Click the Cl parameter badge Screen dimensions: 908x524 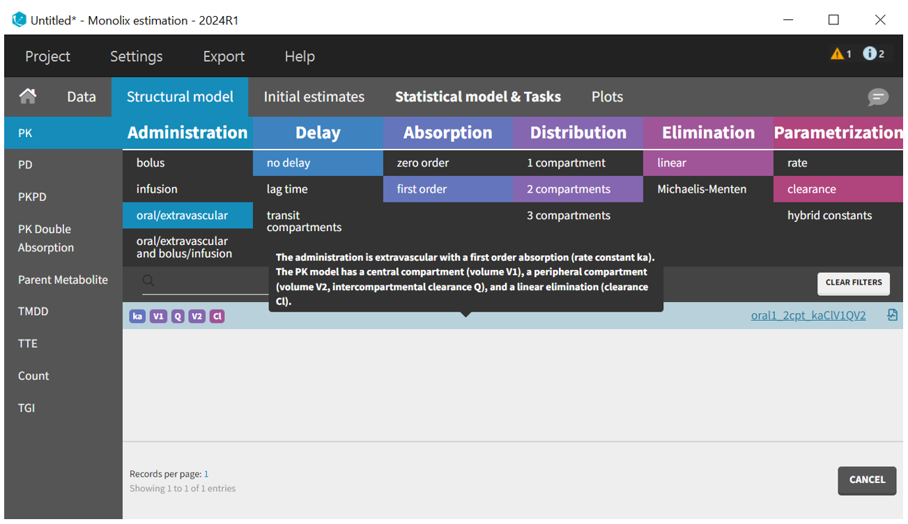(217, 316)
